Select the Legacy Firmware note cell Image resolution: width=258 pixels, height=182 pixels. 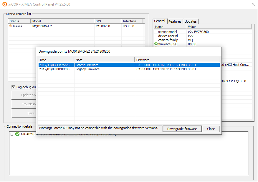click(87, 69)
